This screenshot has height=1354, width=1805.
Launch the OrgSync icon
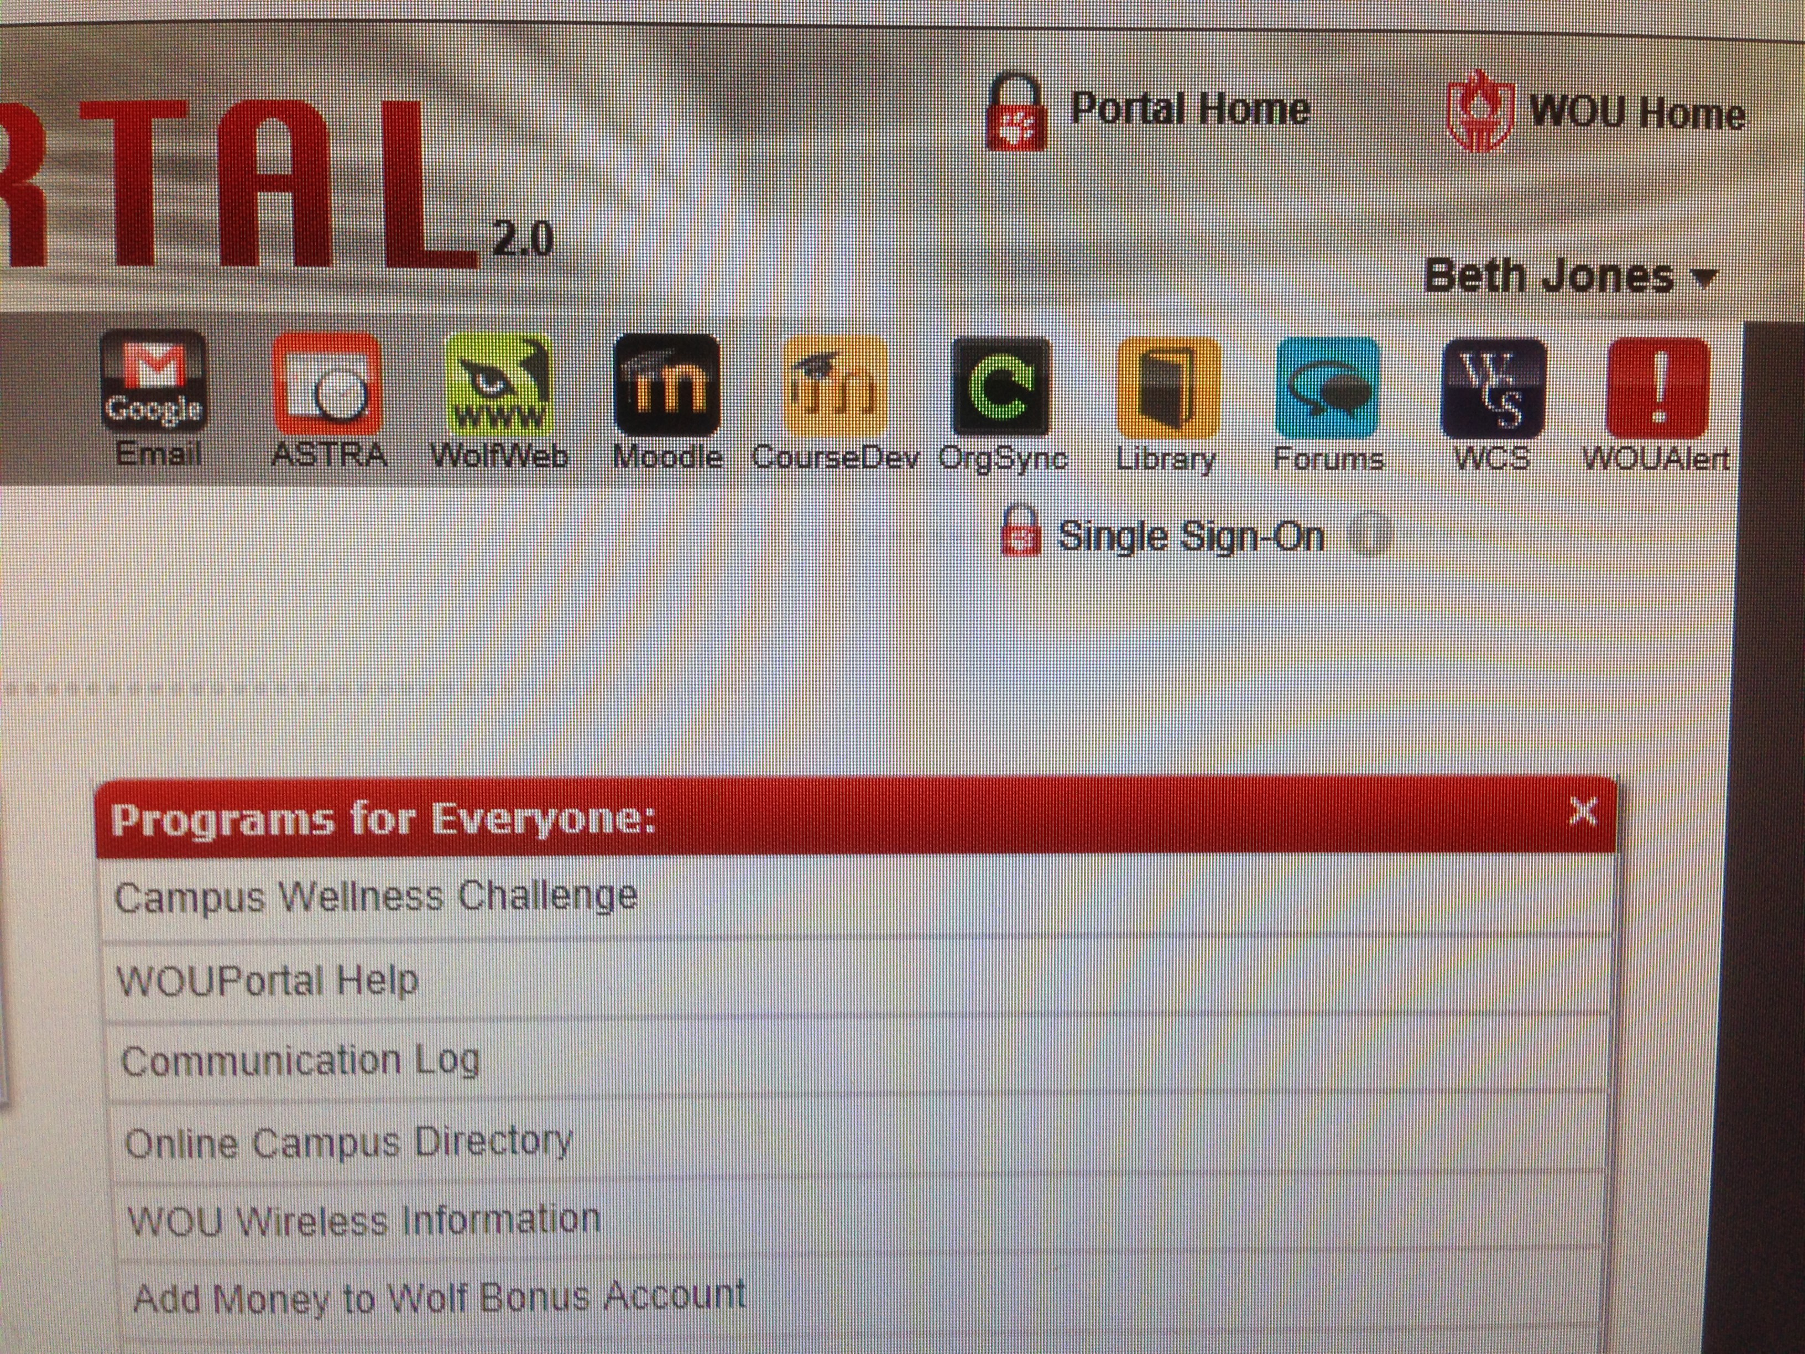tap(1001, 386)
